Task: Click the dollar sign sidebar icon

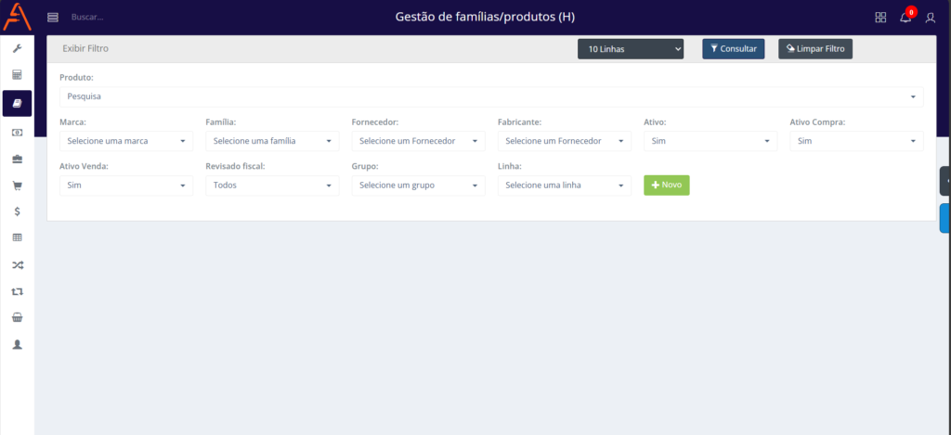Action: [x=17, y=211]
